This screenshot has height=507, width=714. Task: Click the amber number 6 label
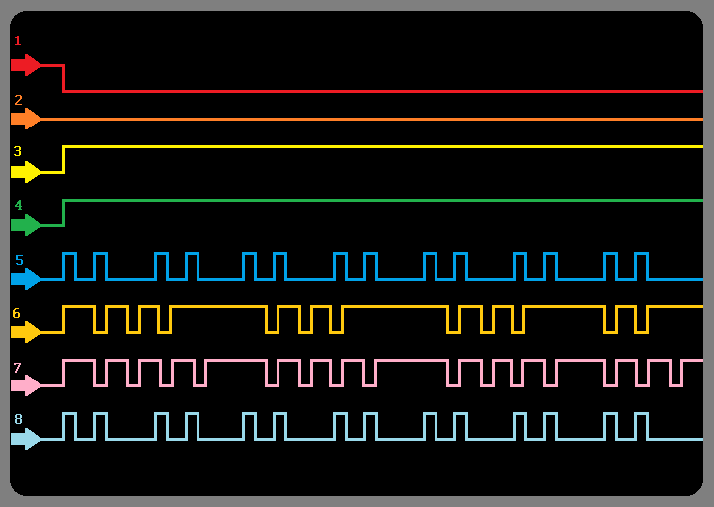(17, 313)
